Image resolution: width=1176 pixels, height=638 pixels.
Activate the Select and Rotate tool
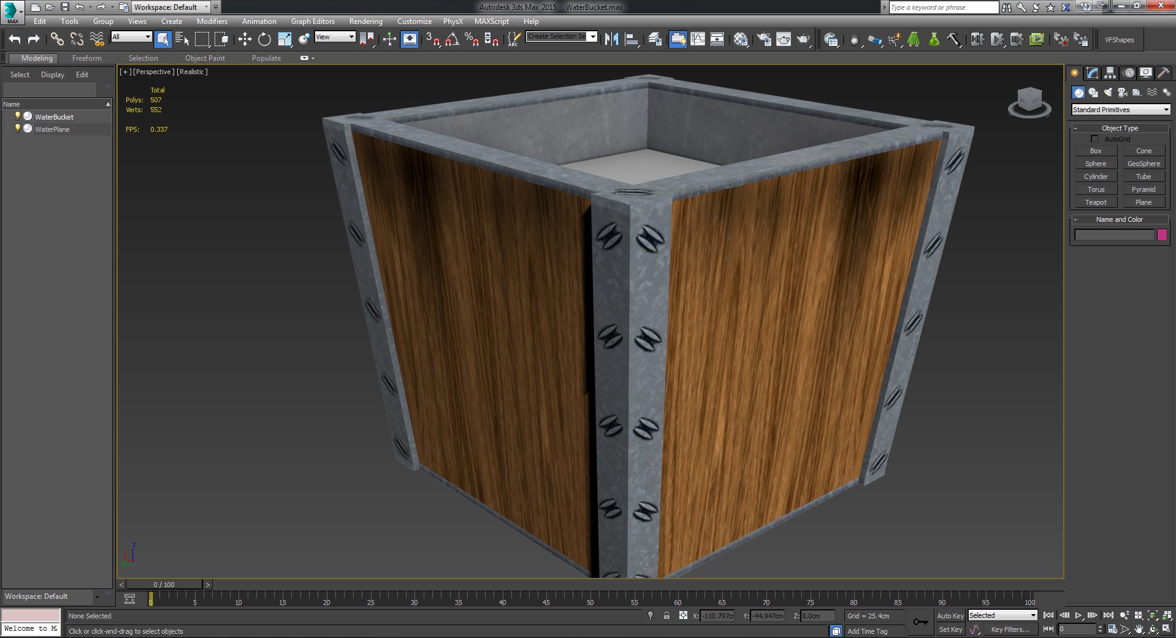coord(264,39)
